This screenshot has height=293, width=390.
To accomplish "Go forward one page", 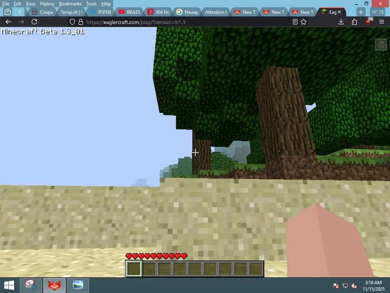I will tap(21, 22).
